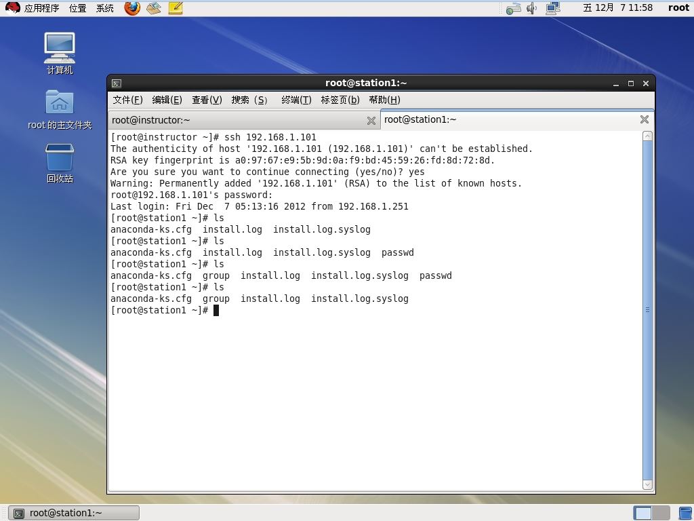Open the 文件(F) menu
694x521 pixels.
[127, 100]
